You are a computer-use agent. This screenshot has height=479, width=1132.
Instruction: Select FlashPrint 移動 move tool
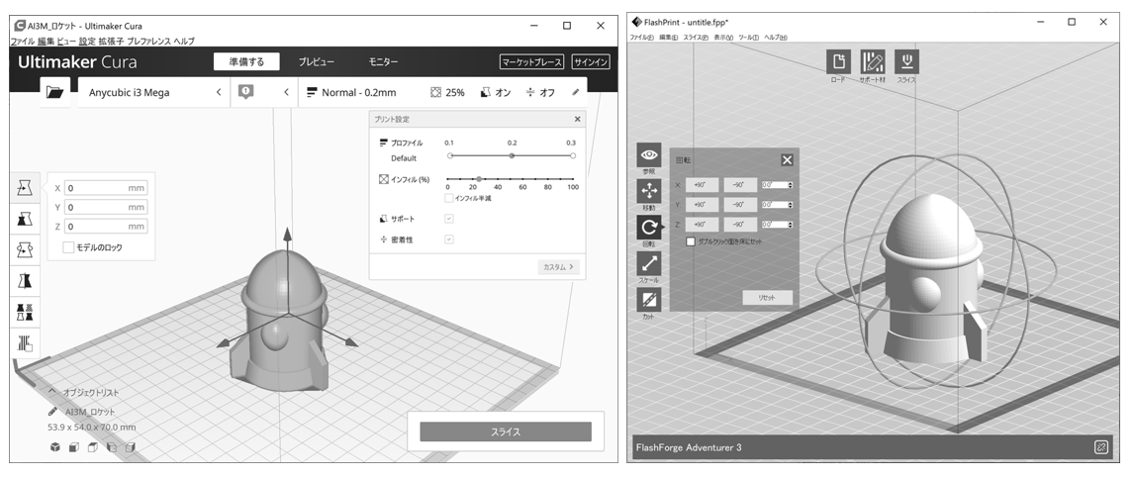[x=649, y=191]
